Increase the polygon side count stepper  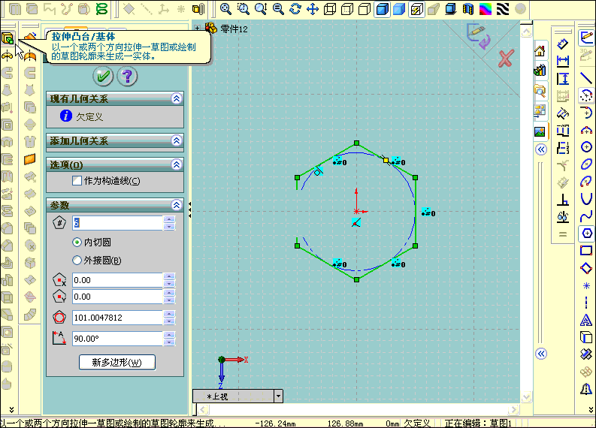pos(169,219)
